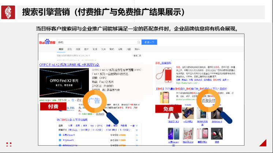Expand the brand row chevron
Screen dimensions: 273x153
137,126
